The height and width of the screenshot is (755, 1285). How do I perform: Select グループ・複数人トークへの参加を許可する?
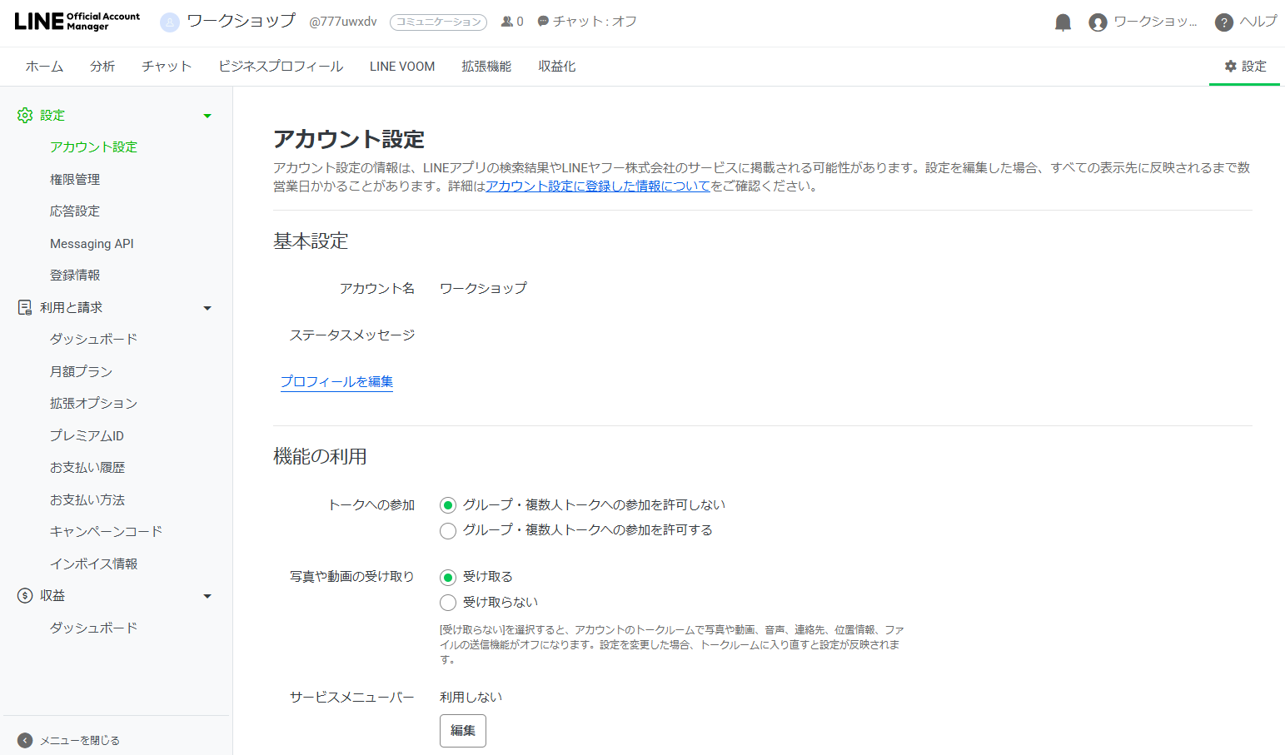coord(447,530)
